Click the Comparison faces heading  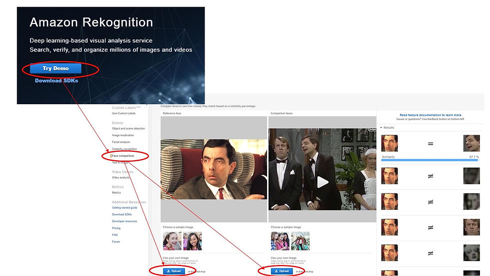tap(281, 113)
